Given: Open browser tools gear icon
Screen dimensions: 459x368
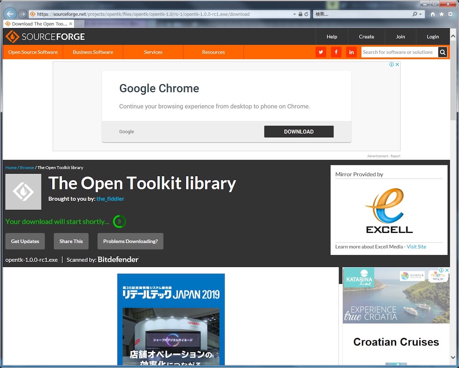Looking at the screenshot, I should coord(450,14).
